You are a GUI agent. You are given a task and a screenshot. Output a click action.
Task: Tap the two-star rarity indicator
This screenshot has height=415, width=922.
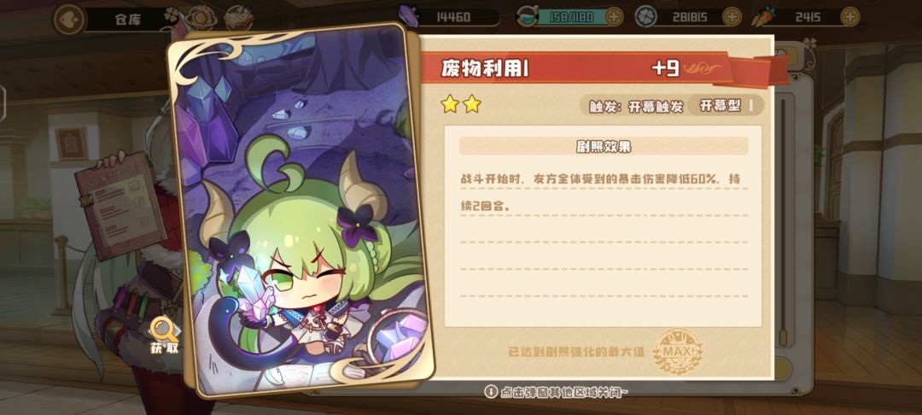click(x=461, y=105)
